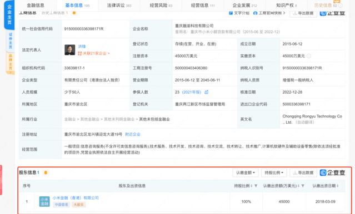The width and height of the screenshot is (355, 214).
Task: Click registration number 500000403406380
Action: [191, 68]
